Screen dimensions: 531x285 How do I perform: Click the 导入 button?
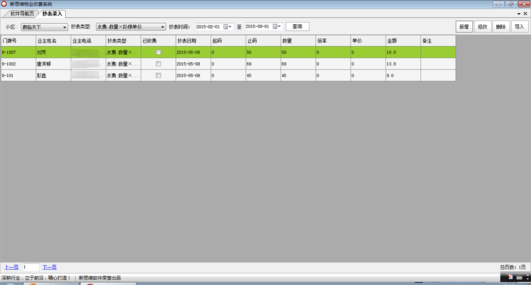click(519, 26)
